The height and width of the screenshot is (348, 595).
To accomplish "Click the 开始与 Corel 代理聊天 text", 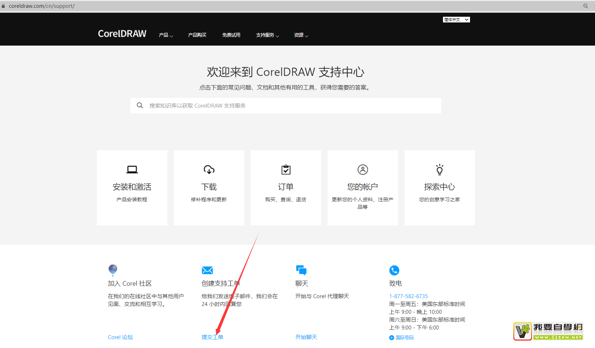I will 322,296.
